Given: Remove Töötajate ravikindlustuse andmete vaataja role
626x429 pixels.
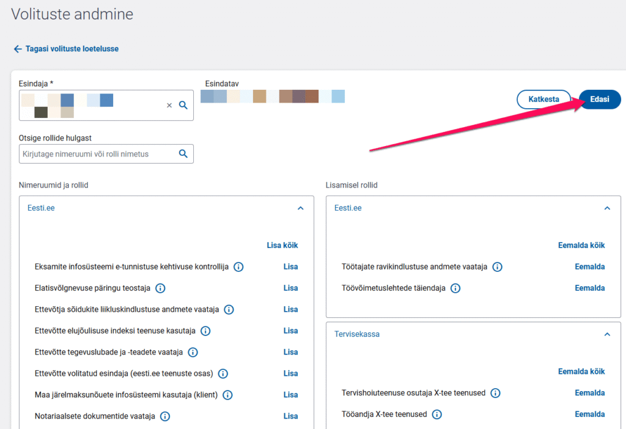Looking at the screenshot, I should click(589, 267).
